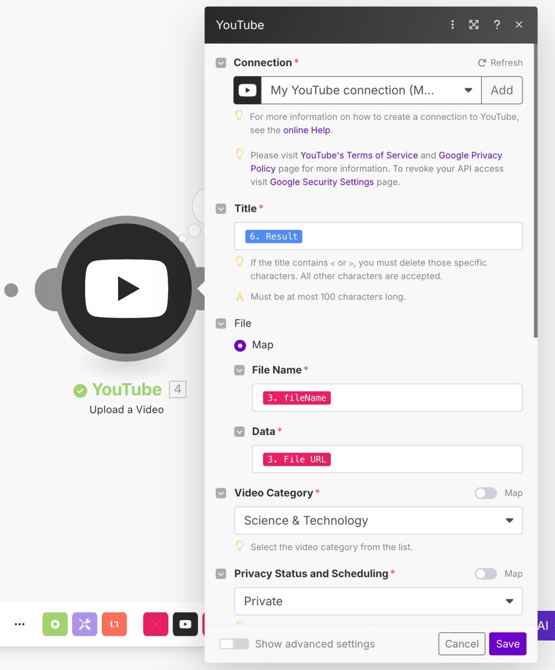Click the large YouTube module node
555x670 pixels.
tap(127, 289)
